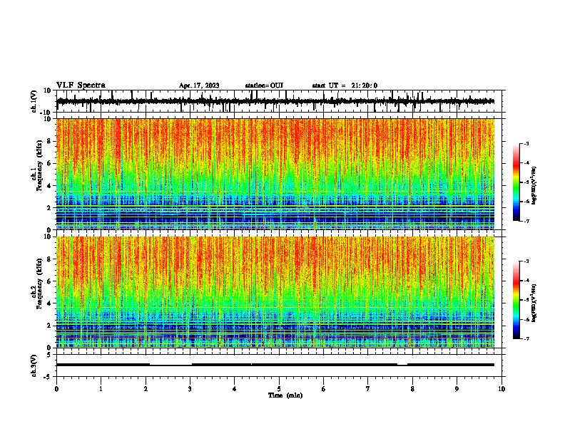Click time axis tick label '8'

[x=412, y=389]
